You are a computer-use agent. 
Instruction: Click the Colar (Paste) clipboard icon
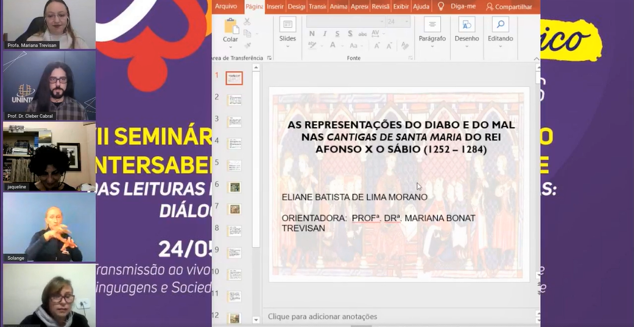(230, 27)
